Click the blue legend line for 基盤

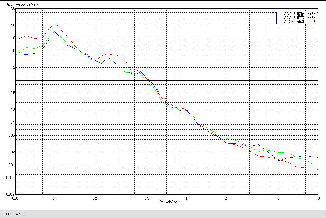280,22
